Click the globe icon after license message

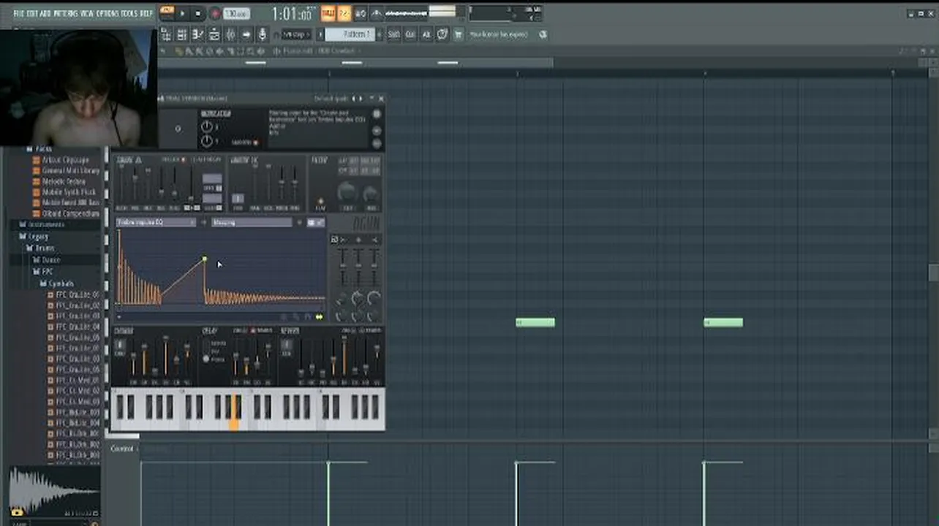(x=543, y=34)
